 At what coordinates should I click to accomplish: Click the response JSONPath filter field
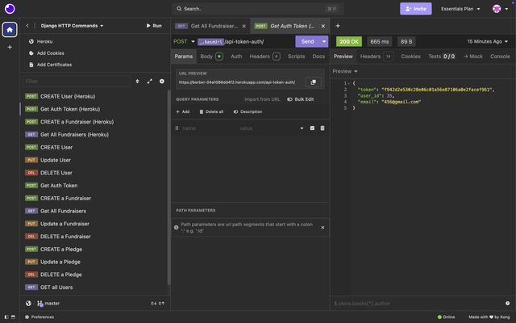(417, 304)
